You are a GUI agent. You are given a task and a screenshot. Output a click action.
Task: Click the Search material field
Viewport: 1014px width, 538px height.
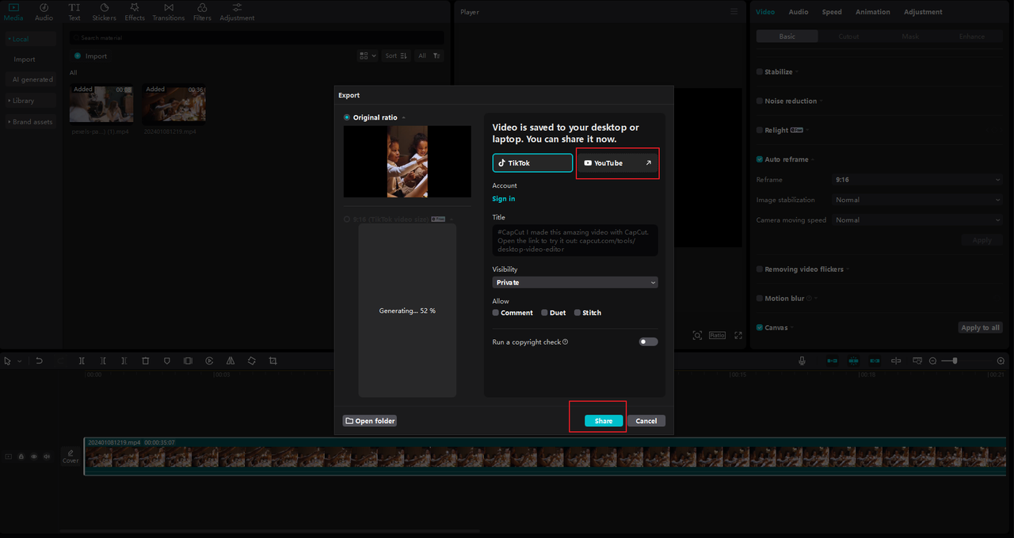257,37
